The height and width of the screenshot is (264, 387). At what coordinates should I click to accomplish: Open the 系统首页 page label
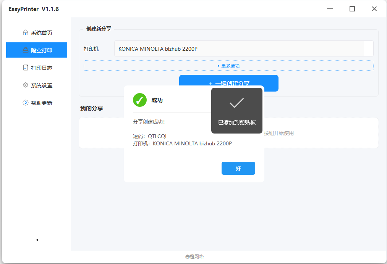[x=42, y=33]
